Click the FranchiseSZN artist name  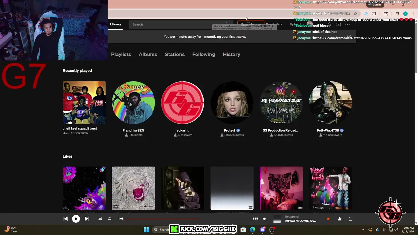point(134,130)
